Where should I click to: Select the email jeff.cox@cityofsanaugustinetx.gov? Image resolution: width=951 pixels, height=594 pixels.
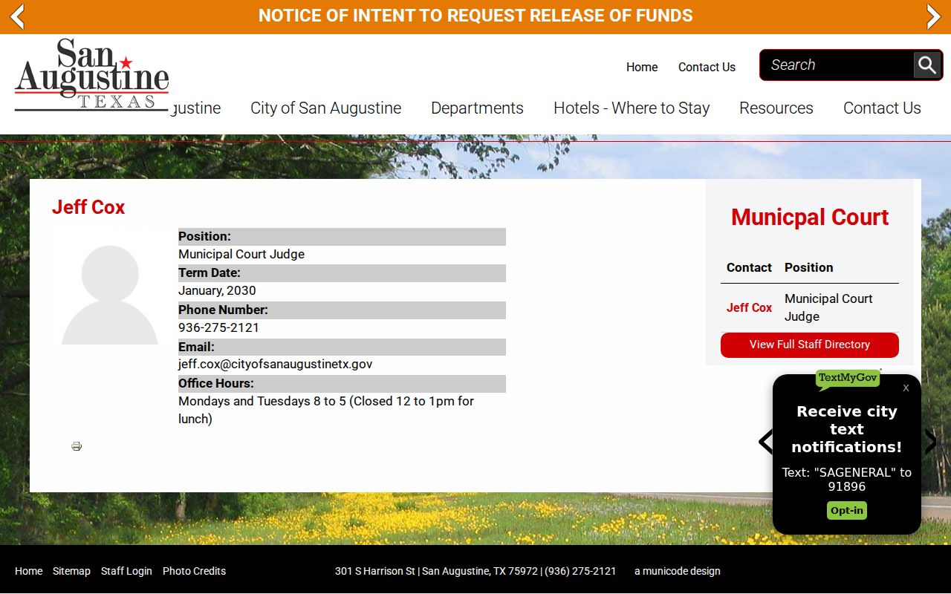tap(275, 364)
